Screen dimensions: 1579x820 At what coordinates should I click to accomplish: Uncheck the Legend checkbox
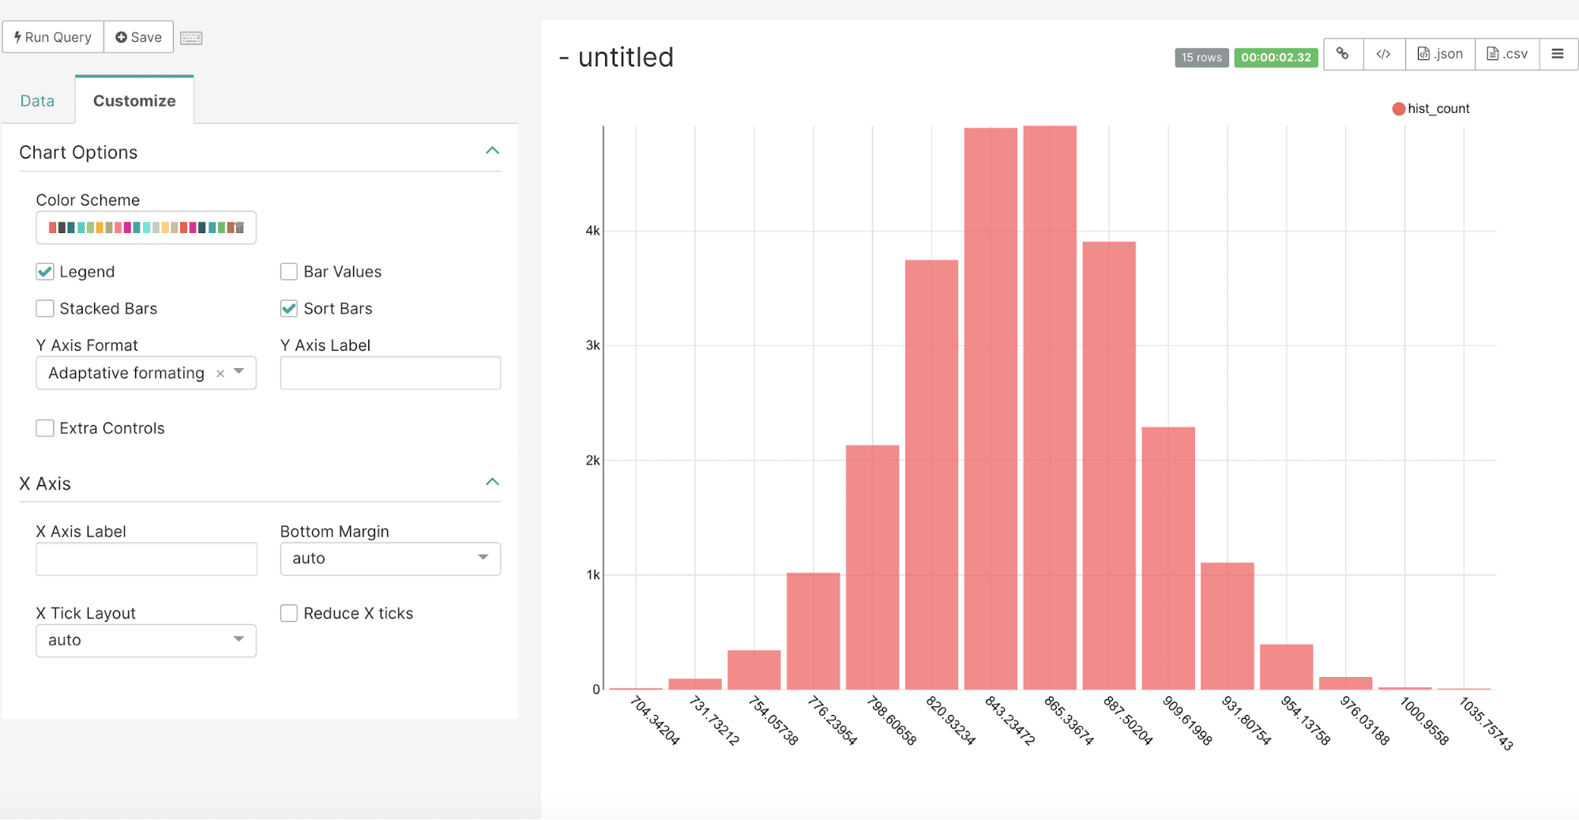[x=45, y=272]
